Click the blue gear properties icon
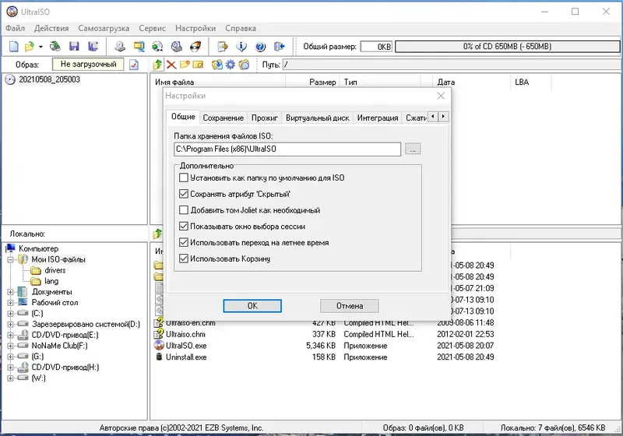 tap(231, 65)
